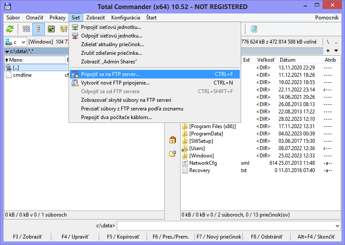Open right panel directory history arrow
The height and width of the screenshot is (245, 345).
[336, 51]
